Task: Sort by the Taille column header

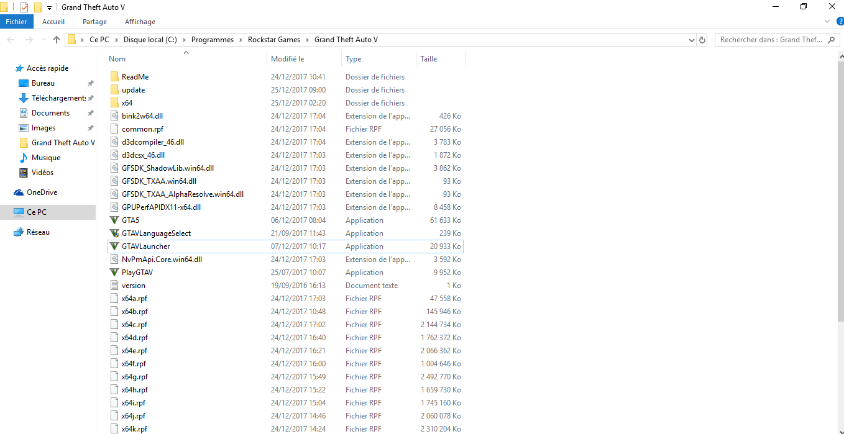Action: [x=441, y=59]
